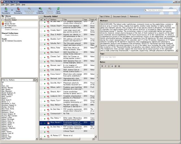The width and height of the screenshot is (181, 144).
Task: Click the Delete Documents toolbar icon
Action: click(x=18, y=11)
